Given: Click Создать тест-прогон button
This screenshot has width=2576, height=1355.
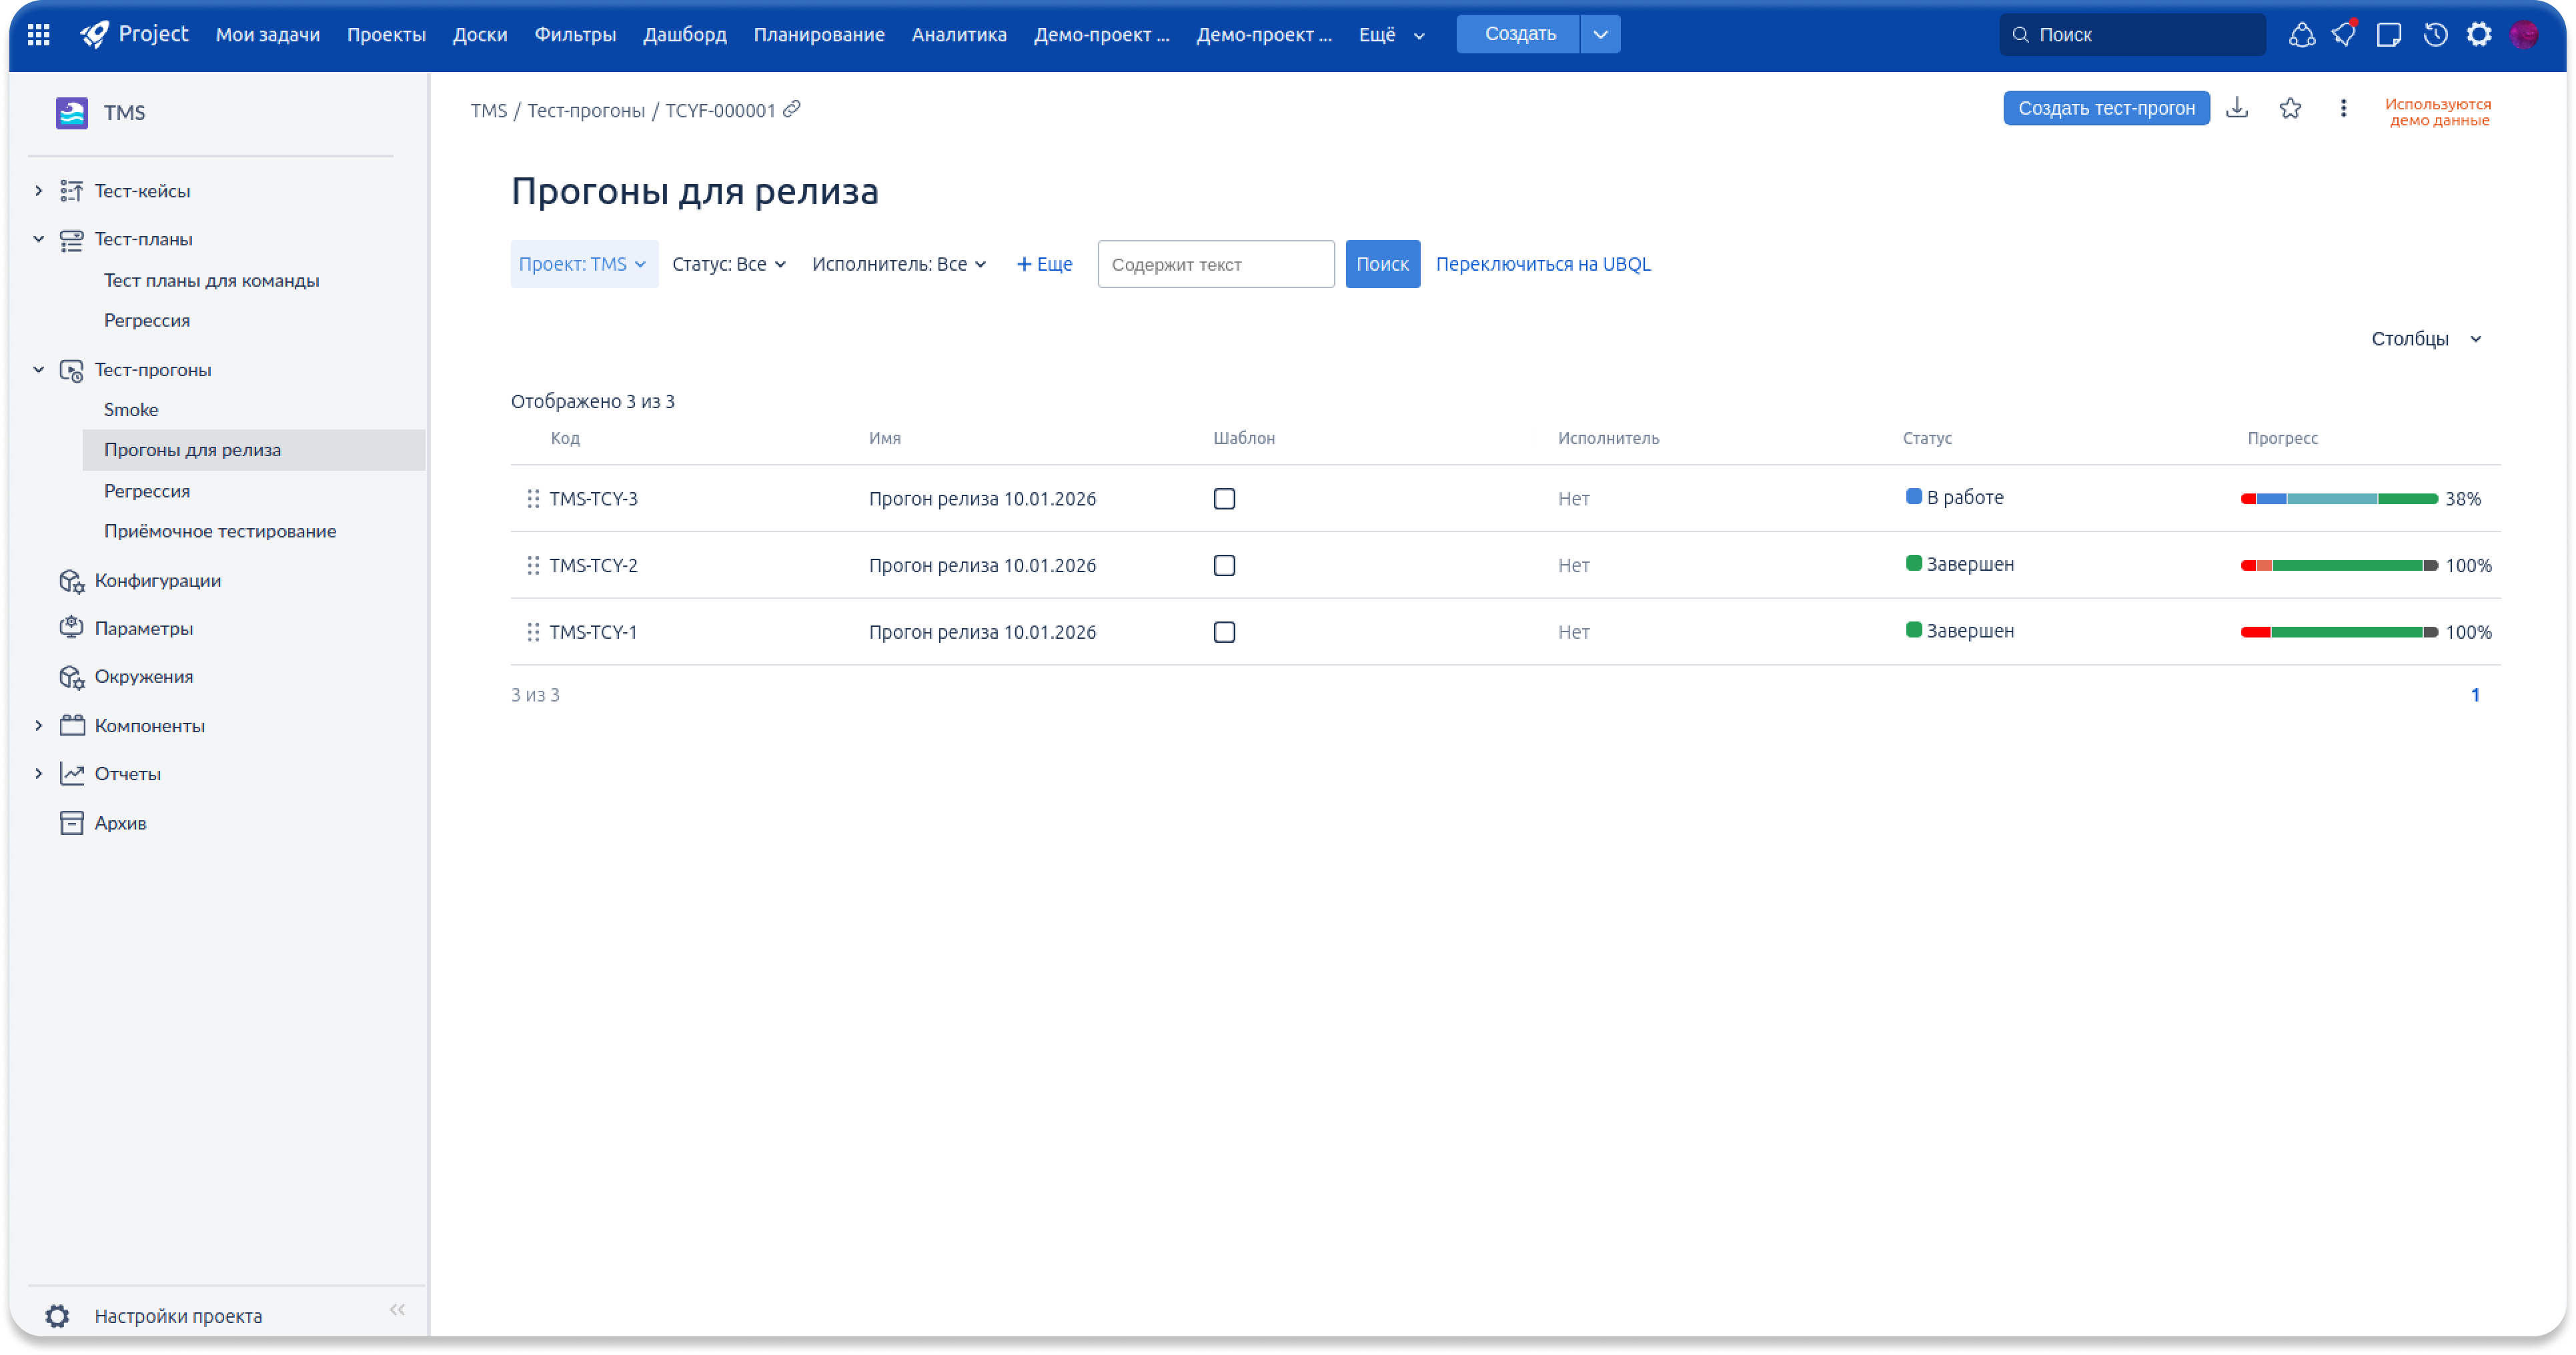Looking at the screenshot, I should [x=2105, y=108].
